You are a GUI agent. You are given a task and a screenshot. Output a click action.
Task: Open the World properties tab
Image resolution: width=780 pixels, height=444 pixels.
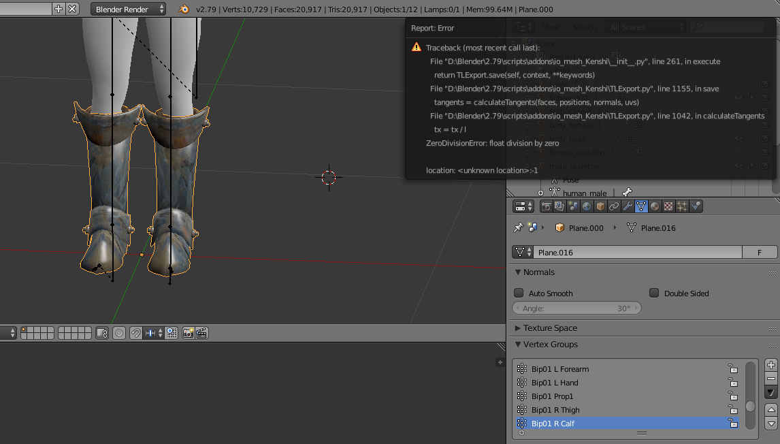click(587, 206)
